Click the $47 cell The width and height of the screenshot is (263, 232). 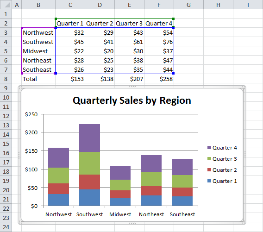pyautogui.click(x=159, y=60)
